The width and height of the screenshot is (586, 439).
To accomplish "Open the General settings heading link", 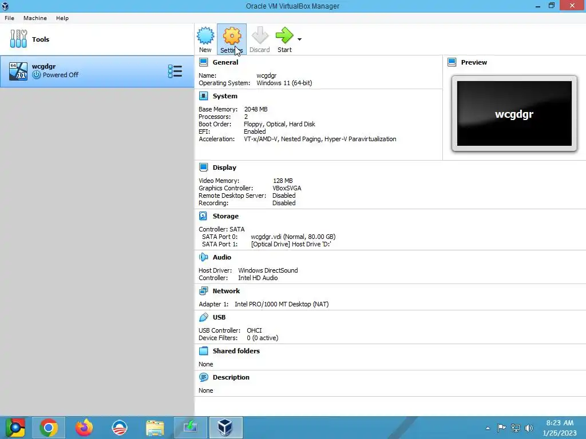I will pos(225,62).
